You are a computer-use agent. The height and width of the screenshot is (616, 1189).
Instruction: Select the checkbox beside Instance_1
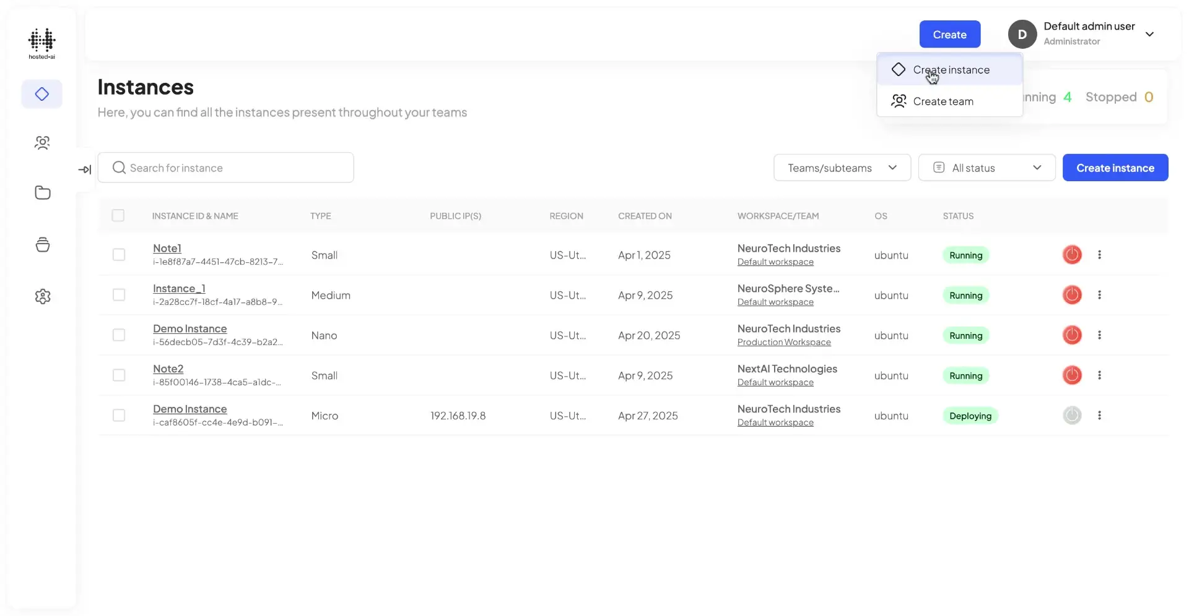pos(119,295)
